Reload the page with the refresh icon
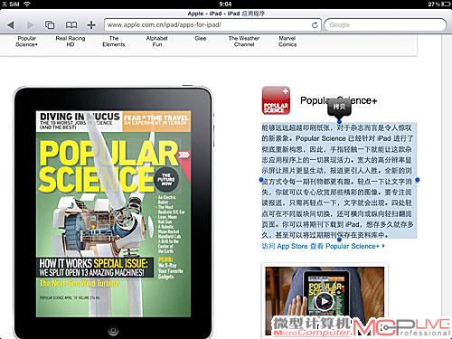The width and height of the screenshot is (452, 339). [x=315, y=25]
